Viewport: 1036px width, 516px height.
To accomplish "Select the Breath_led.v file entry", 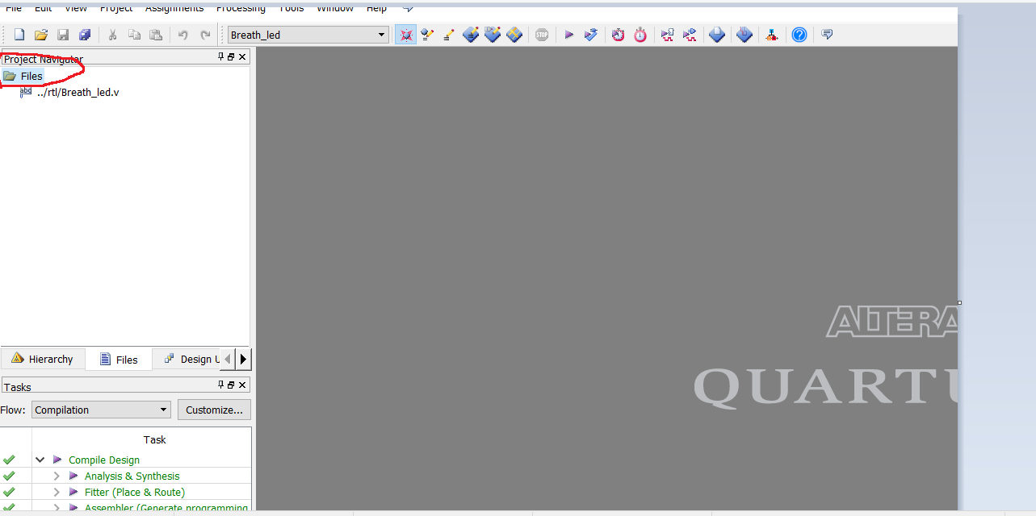I will (78, 92).
